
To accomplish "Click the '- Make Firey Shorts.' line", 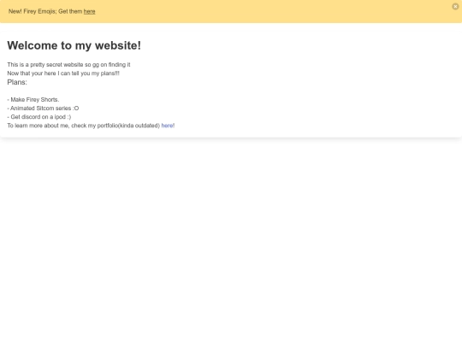I will pos(33,99).
